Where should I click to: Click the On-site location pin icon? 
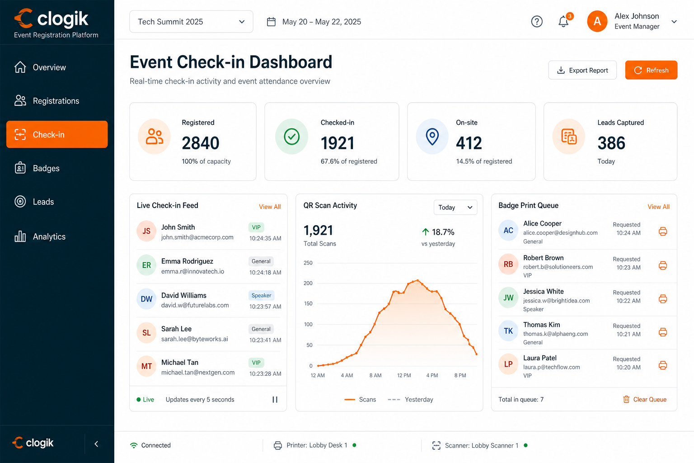(432, 136)
